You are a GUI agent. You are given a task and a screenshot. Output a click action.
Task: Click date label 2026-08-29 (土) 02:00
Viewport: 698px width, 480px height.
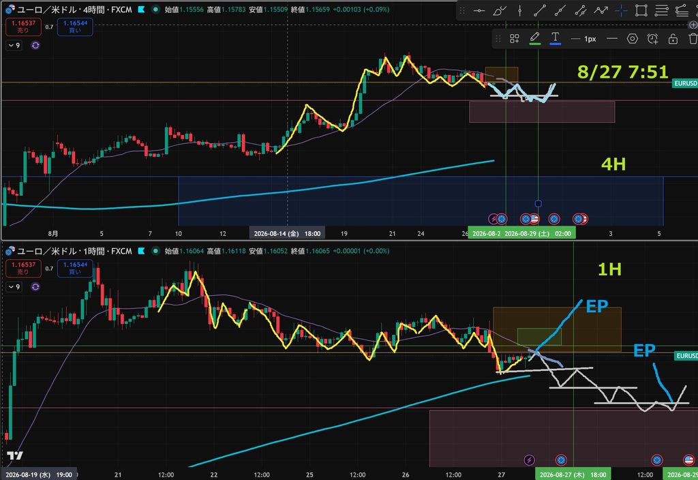538,233
